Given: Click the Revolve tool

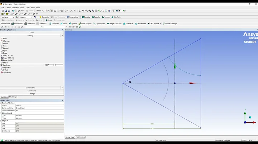Looking at the screenshot, I should 96,17.
